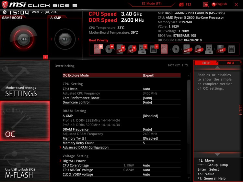
Task: Click the GAME BOOST header label
Action: pos(12,18)
